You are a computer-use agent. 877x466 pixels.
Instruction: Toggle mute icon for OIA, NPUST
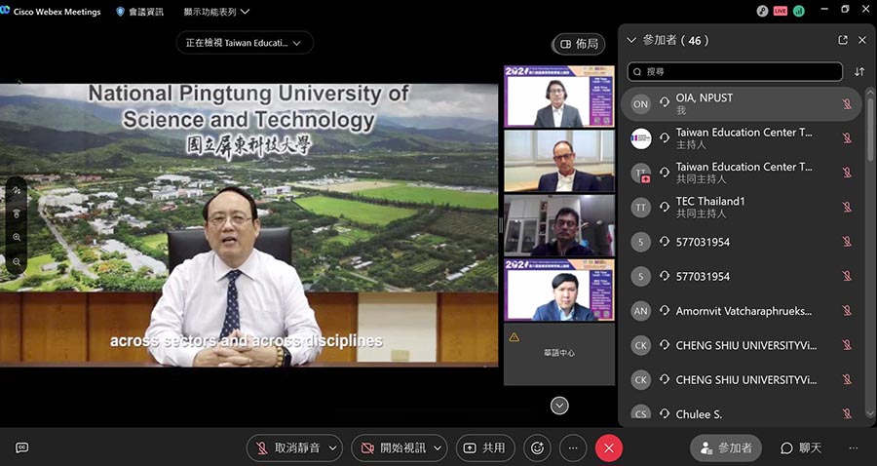tap(847, 104)
